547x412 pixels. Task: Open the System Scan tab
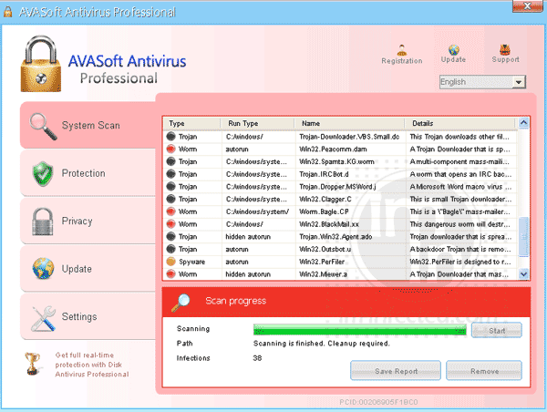point(88,125)
